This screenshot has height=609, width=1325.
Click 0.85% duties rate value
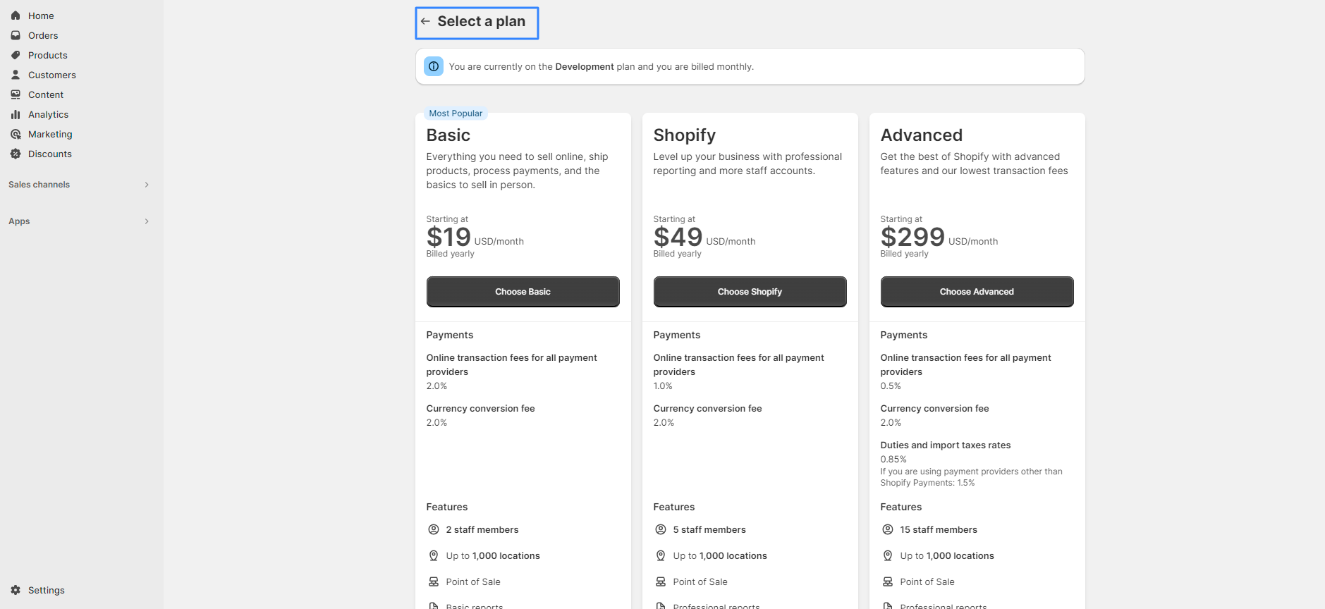893,460
